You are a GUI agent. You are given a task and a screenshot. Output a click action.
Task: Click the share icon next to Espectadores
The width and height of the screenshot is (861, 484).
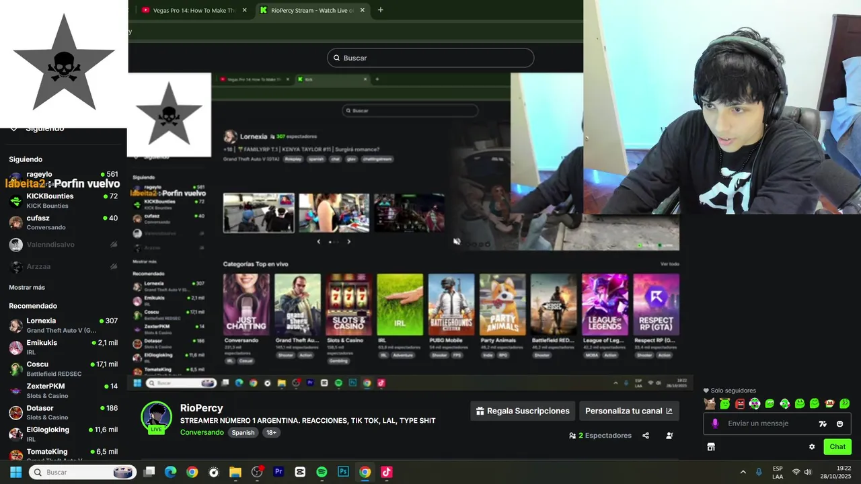(x=646, y=436)
